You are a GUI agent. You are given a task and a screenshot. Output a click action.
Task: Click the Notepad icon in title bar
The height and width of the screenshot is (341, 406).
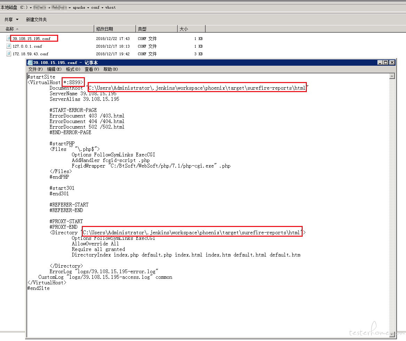point(30,63)
